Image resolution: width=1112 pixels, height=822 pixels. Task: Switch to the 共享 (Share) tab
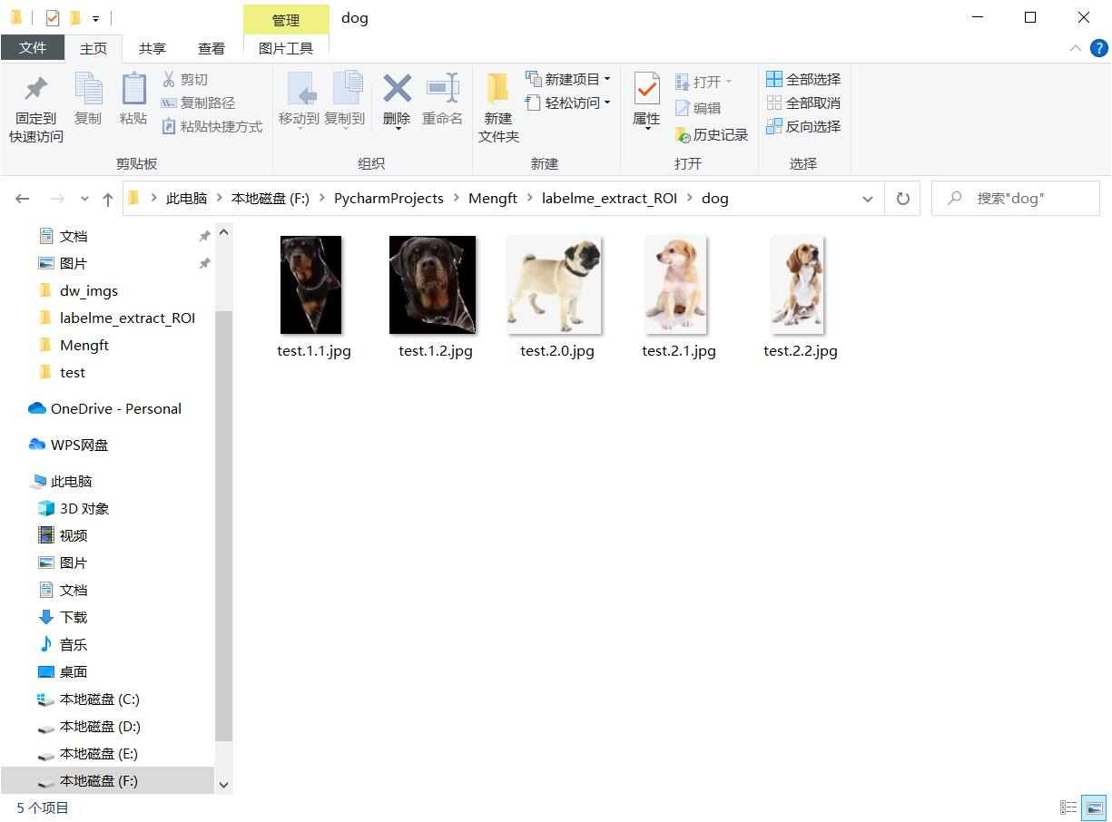click(153, 49)
